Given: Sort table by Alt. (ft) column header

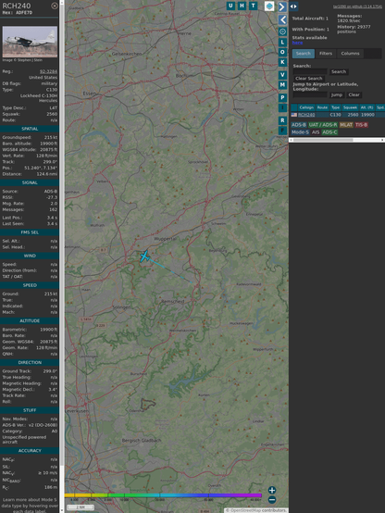Looking at the screenshot, I should [366, 107].
